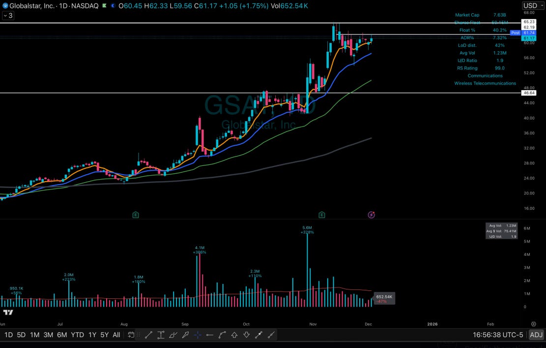Click the 5.6M +328% volume label
This screenshot has height=348, width=546.
click(307, 230)
